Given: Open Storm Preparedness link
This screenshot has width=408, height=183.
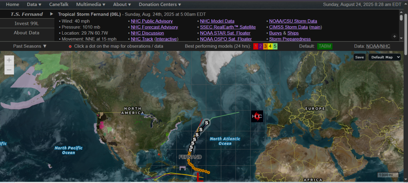Looking at the screenshot, I should (290, 39).
